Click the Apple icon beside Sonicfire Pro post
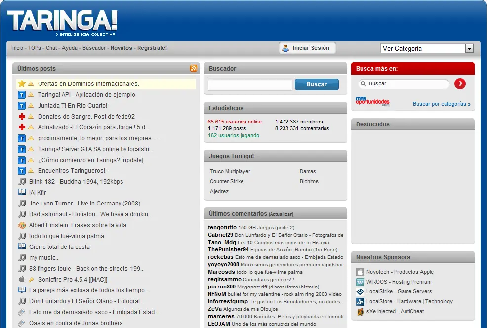 (x=22, y=279)
